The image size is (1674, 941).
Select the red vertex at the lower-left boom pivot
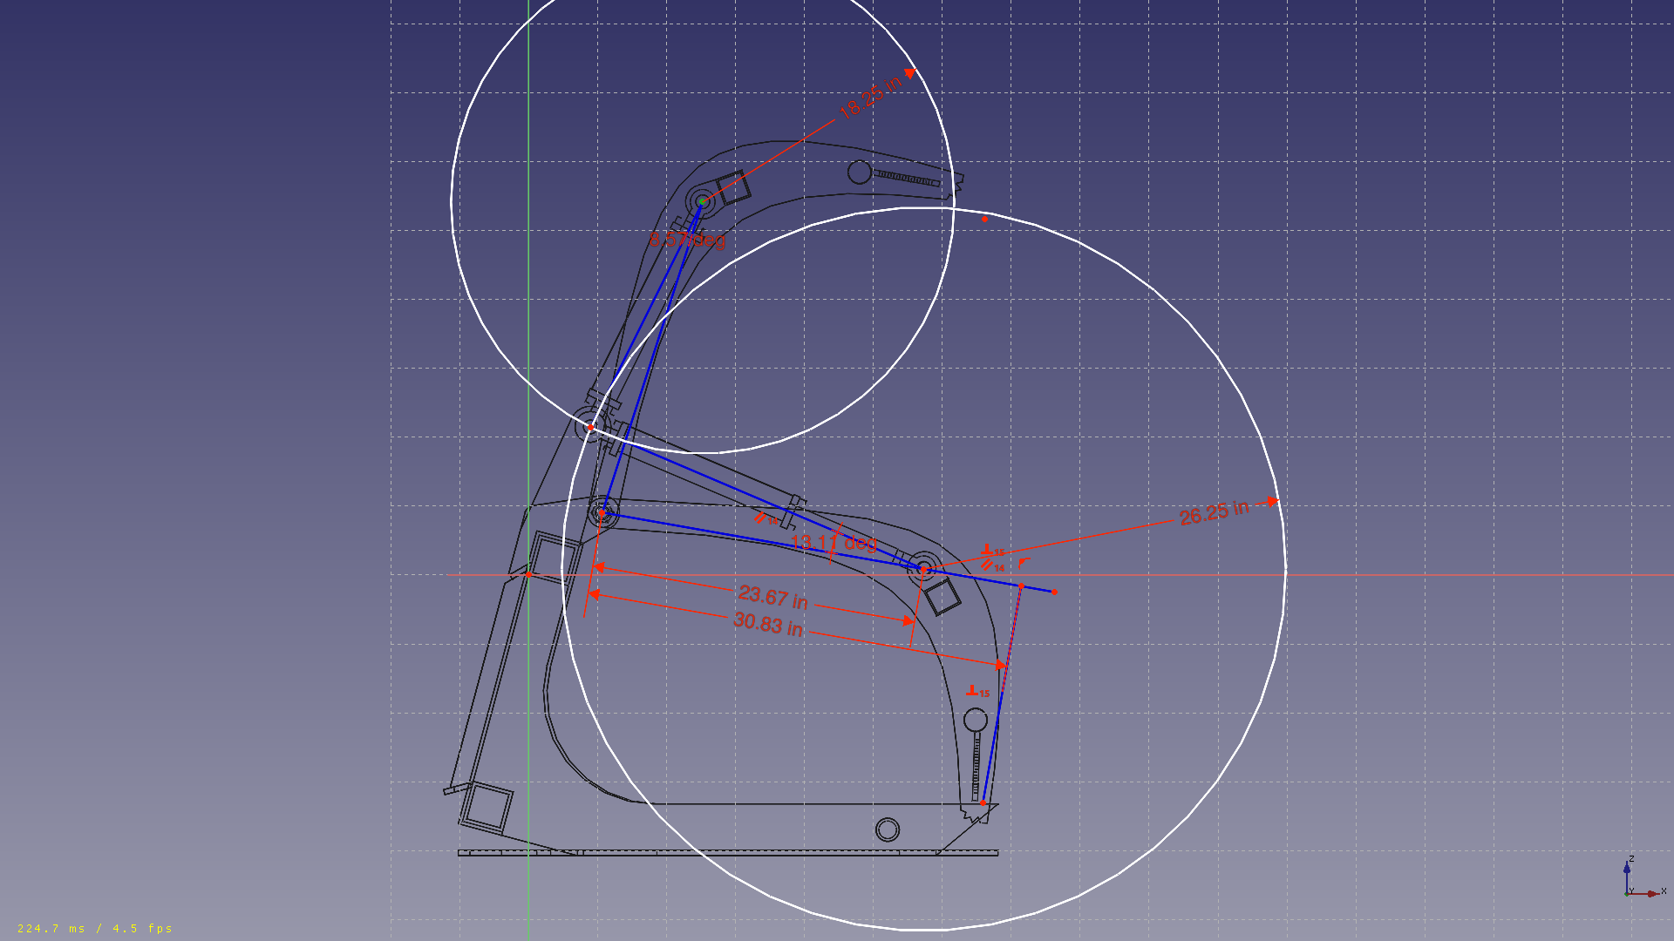(x=602, y=513)
